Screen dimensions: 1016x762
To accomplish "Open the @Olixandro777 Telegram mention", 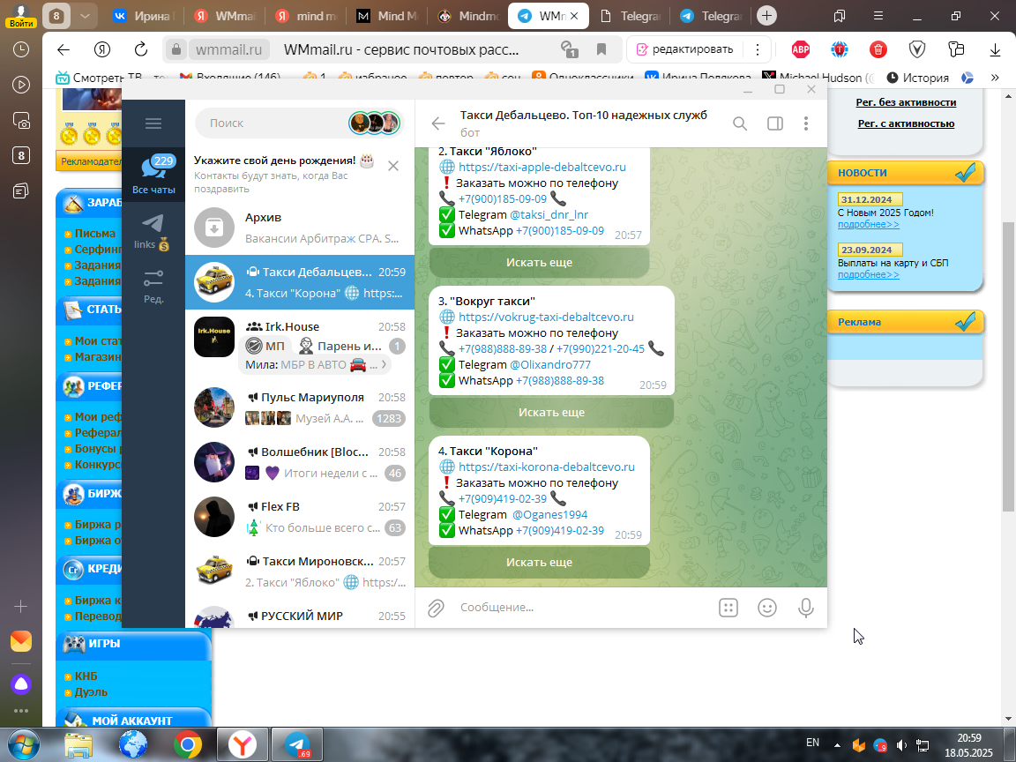I will [x=550, y=365].
